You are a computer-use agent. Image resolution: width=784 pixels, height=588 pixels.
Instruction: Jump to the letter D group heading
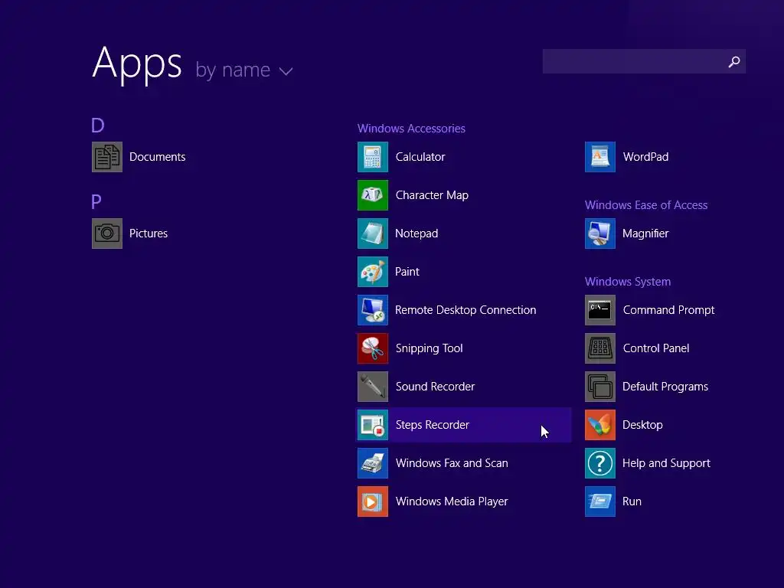97,126
